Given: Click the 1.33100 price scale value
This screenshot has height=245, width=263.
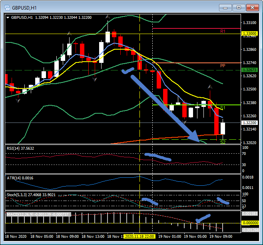Looking at the screenshot, I should [x=250, y=23].
